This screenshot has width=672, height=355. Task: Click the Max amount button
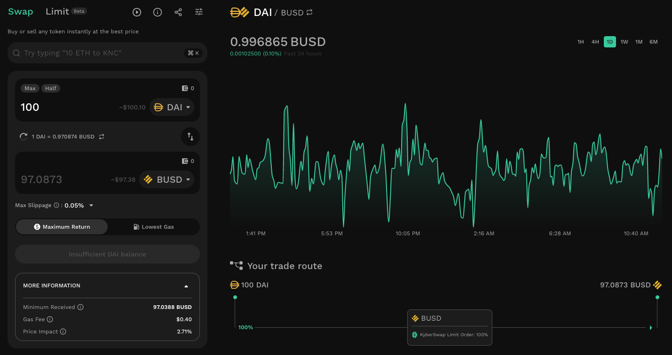[30, 88]
